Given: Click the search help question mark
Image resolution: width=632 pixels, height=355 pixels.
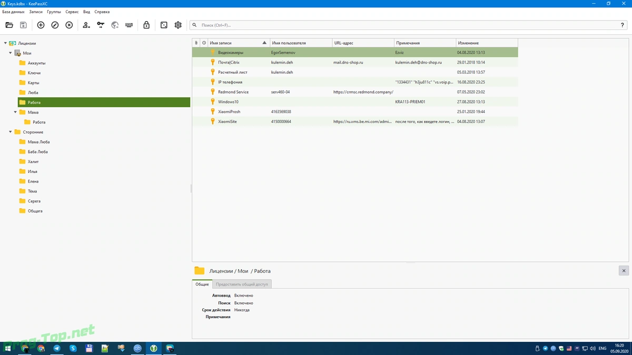Looking at the screenshot, I should (x=623, y=25).
